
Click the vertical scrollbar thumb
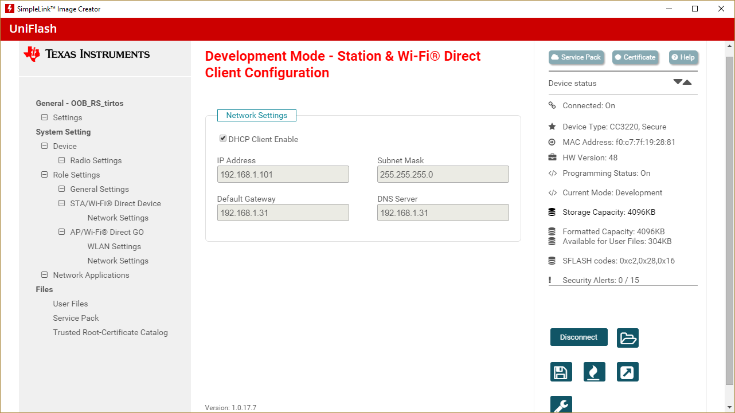coord(730,221)
